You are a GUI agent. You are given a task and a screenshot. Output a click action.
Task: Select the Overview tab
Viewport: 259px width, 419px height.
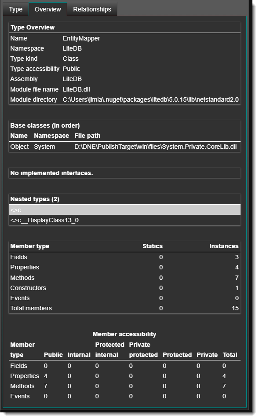[x=48, y=9]
